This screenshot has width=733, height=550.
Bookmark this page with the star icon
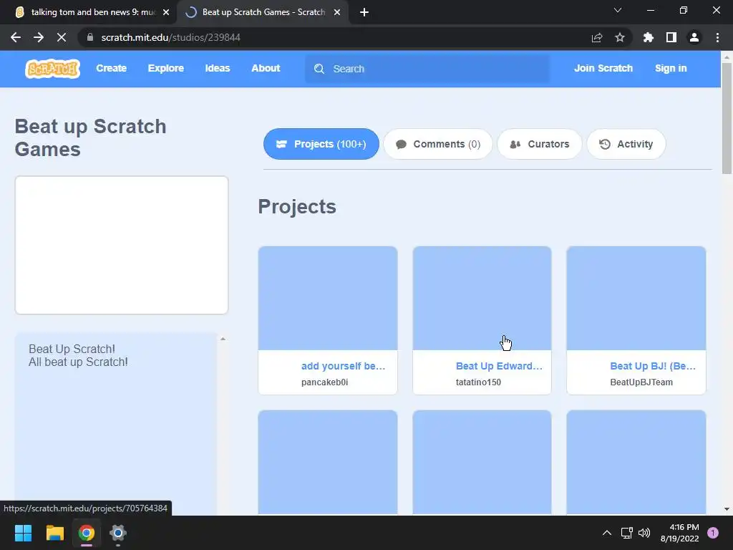click(x=620, y=37)
